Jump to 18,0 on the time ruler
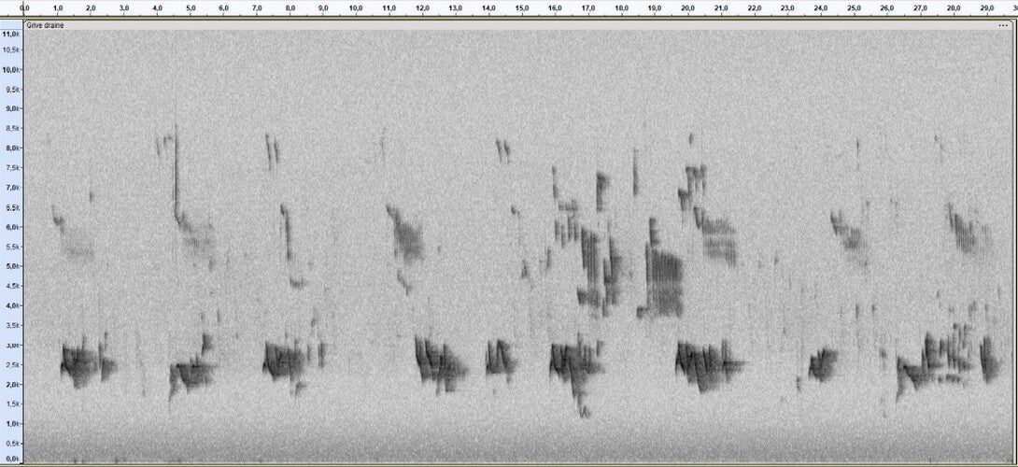The width and height of the screenshot is (1018, 467). pyautogui.click(x=621, y=8)
